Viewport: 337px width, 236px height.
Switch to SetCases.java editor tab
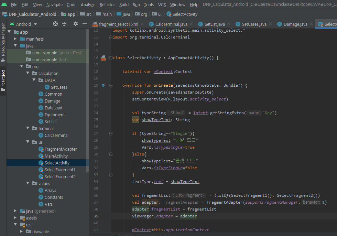[254, 24]
